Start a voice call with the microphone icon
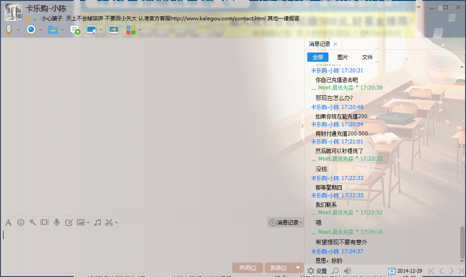This screenshot has height=277, width=466. click(x=9, y=30)
